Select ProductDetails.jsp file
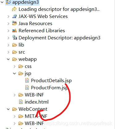This screenshot has height=129, width=115. click(51, 81)
